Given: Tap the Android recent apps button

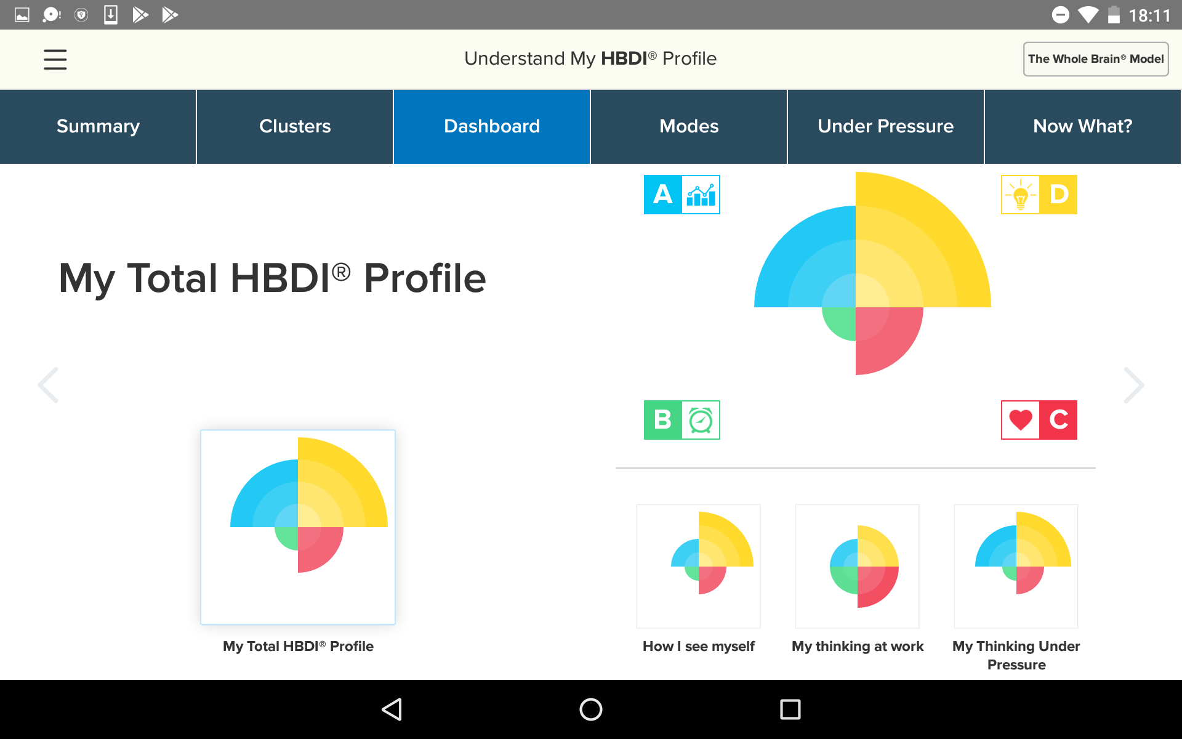Looking at the screenshot, I should (x=790, y=709).
